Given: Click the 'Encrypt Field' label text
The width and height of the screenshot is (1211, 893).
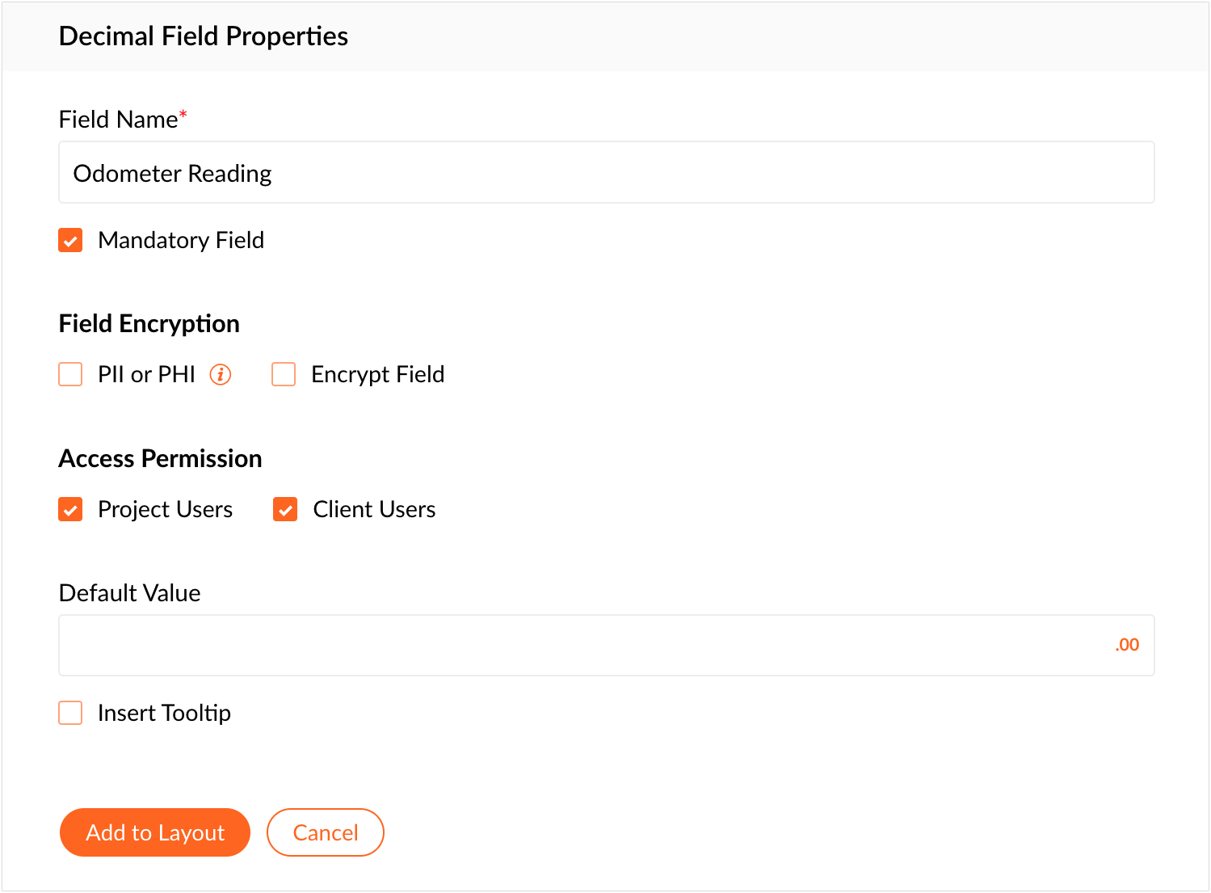Looking at the screenshot, I should tap(377, 375).
